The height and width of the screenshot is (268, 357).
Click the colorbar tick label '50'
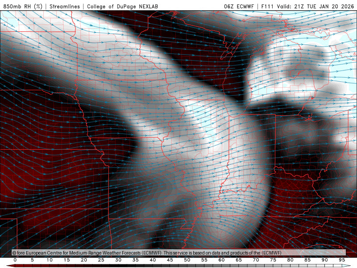click(187, 260)
